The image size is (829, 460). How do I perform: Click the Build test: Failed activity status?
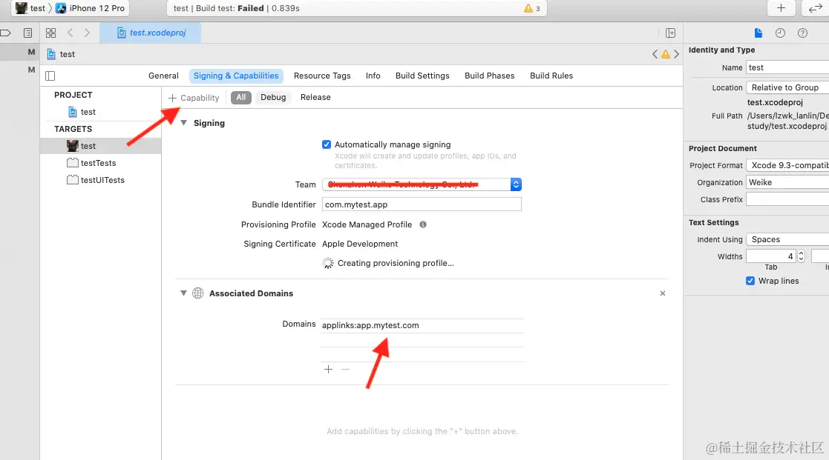pos(236,8)
